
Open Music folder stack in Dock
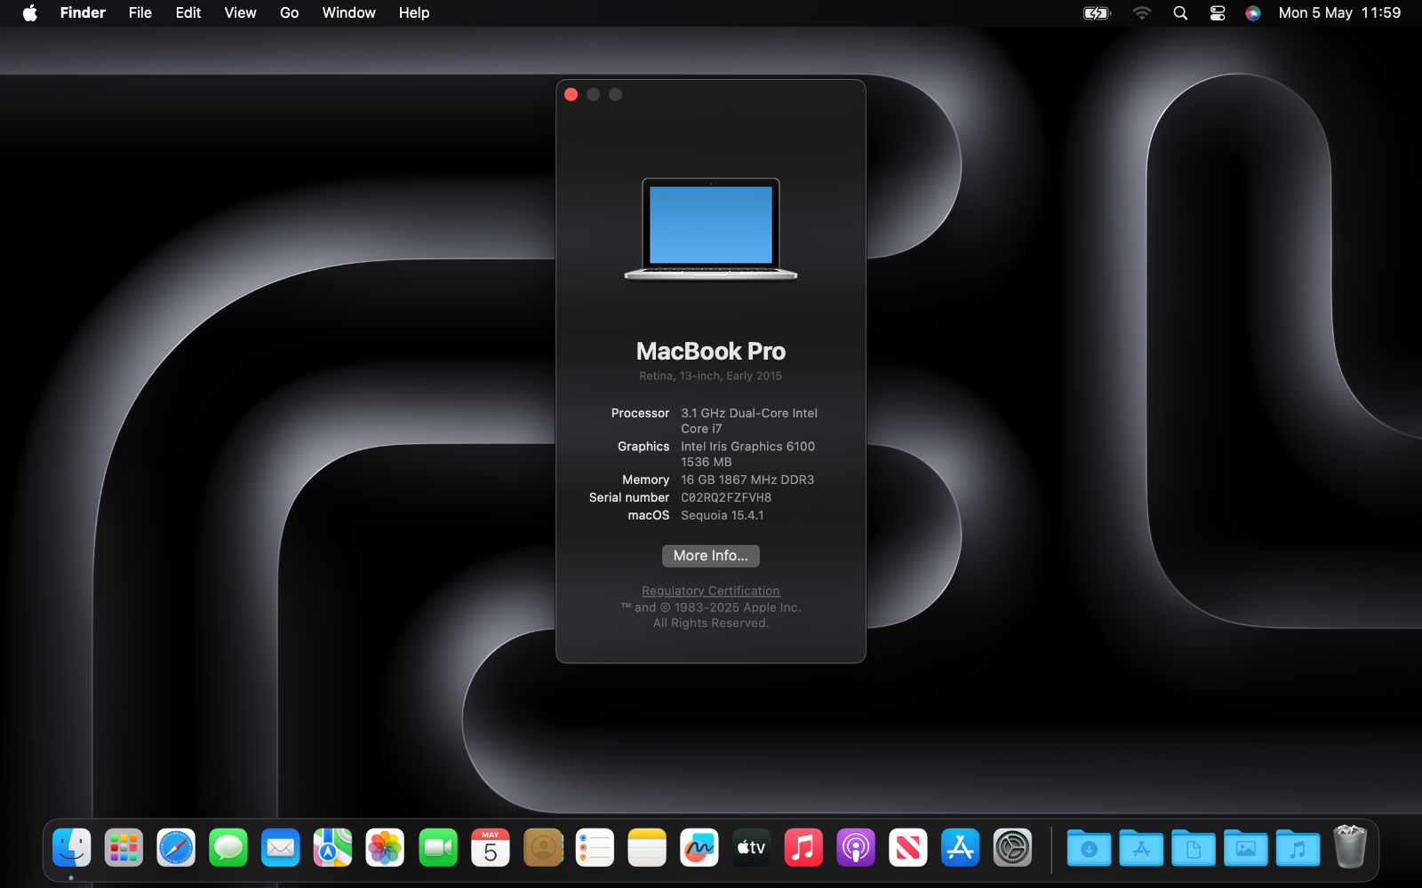coord(1298,848)
